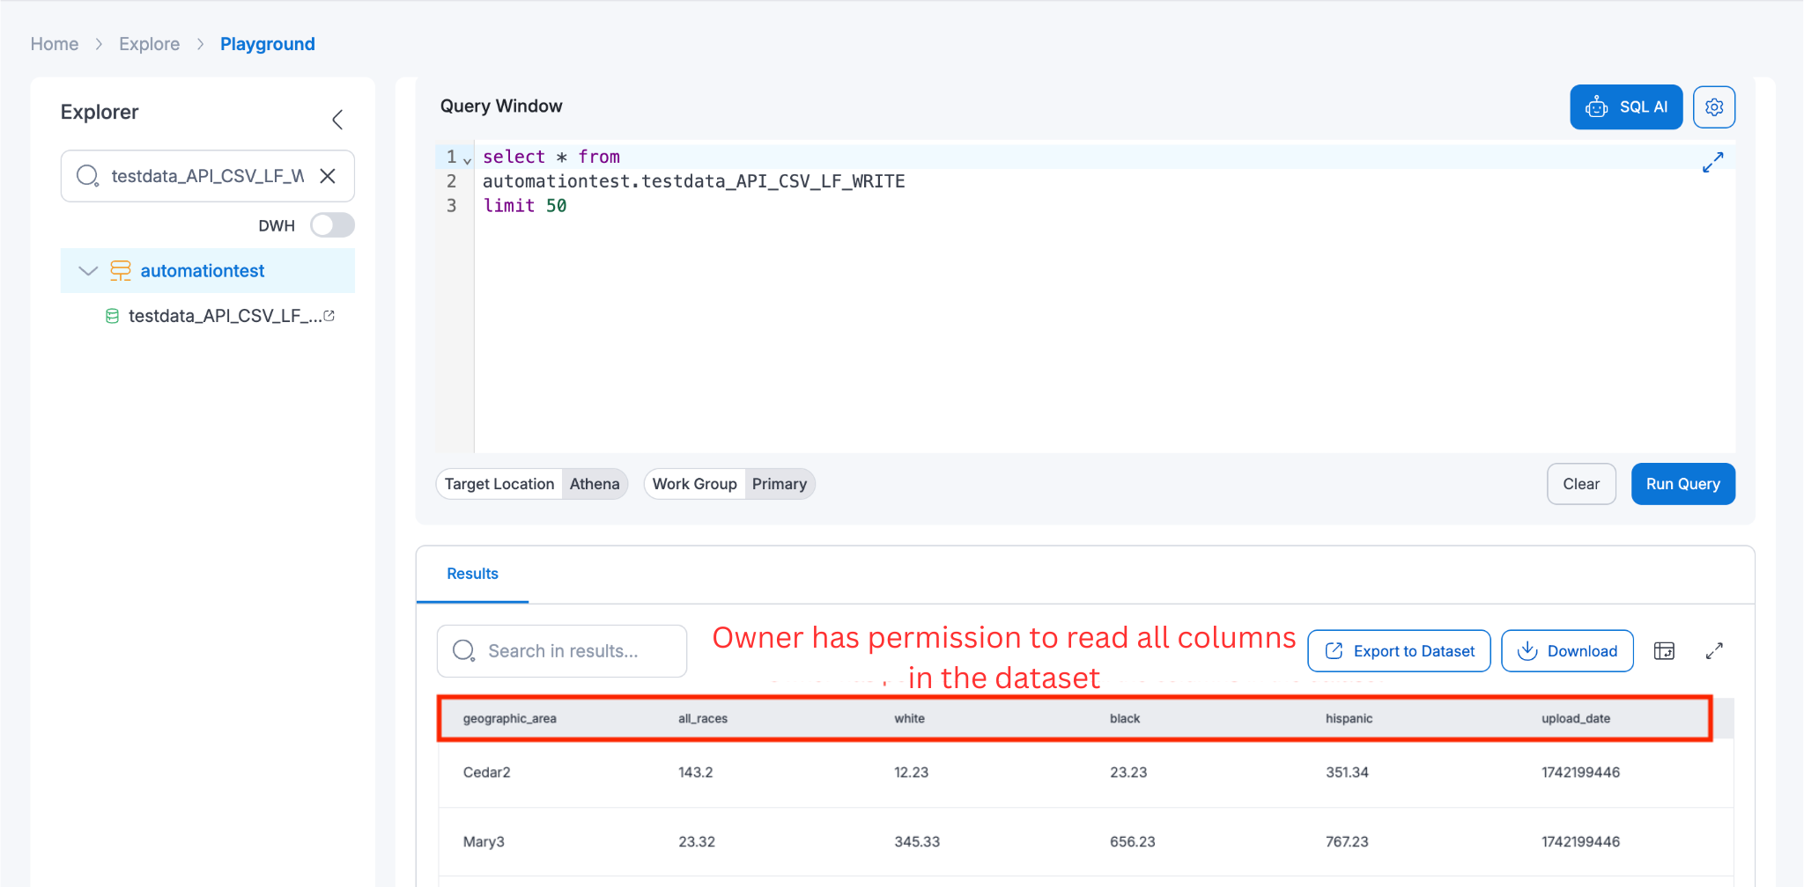The height and width of the screenshot is (887, 1804).
Task: Switch to the Results tab
Action: tap(472, 573)
